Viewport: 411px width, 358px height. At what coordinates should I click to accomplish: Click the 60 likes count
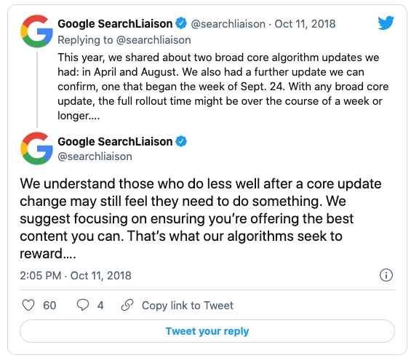[49, 306]
